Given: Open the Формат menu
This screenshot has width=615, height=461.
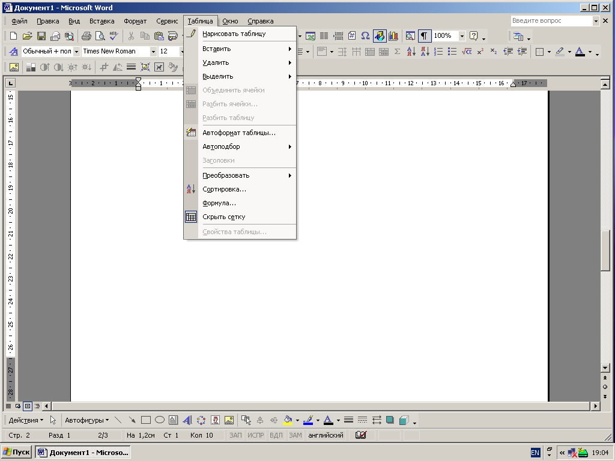Looking at the screenshot, I should coord(135,21).
